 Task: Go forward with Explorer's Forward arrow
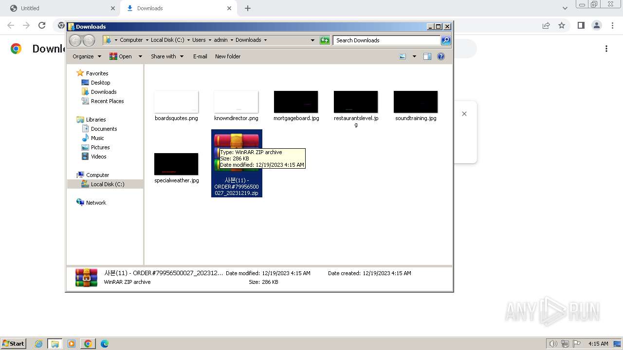tap(89, 40)
